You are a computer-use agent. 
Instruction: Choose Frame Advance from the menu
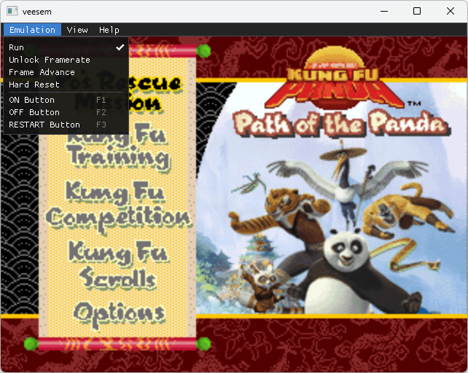click(x=66, y=72)
